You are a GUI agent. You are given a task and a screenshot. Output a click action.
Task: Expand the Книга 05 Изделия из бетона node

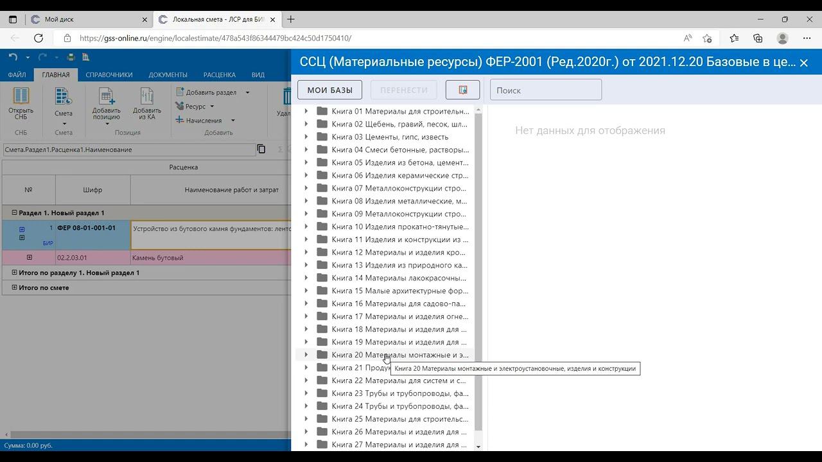(x=306, y=162)
